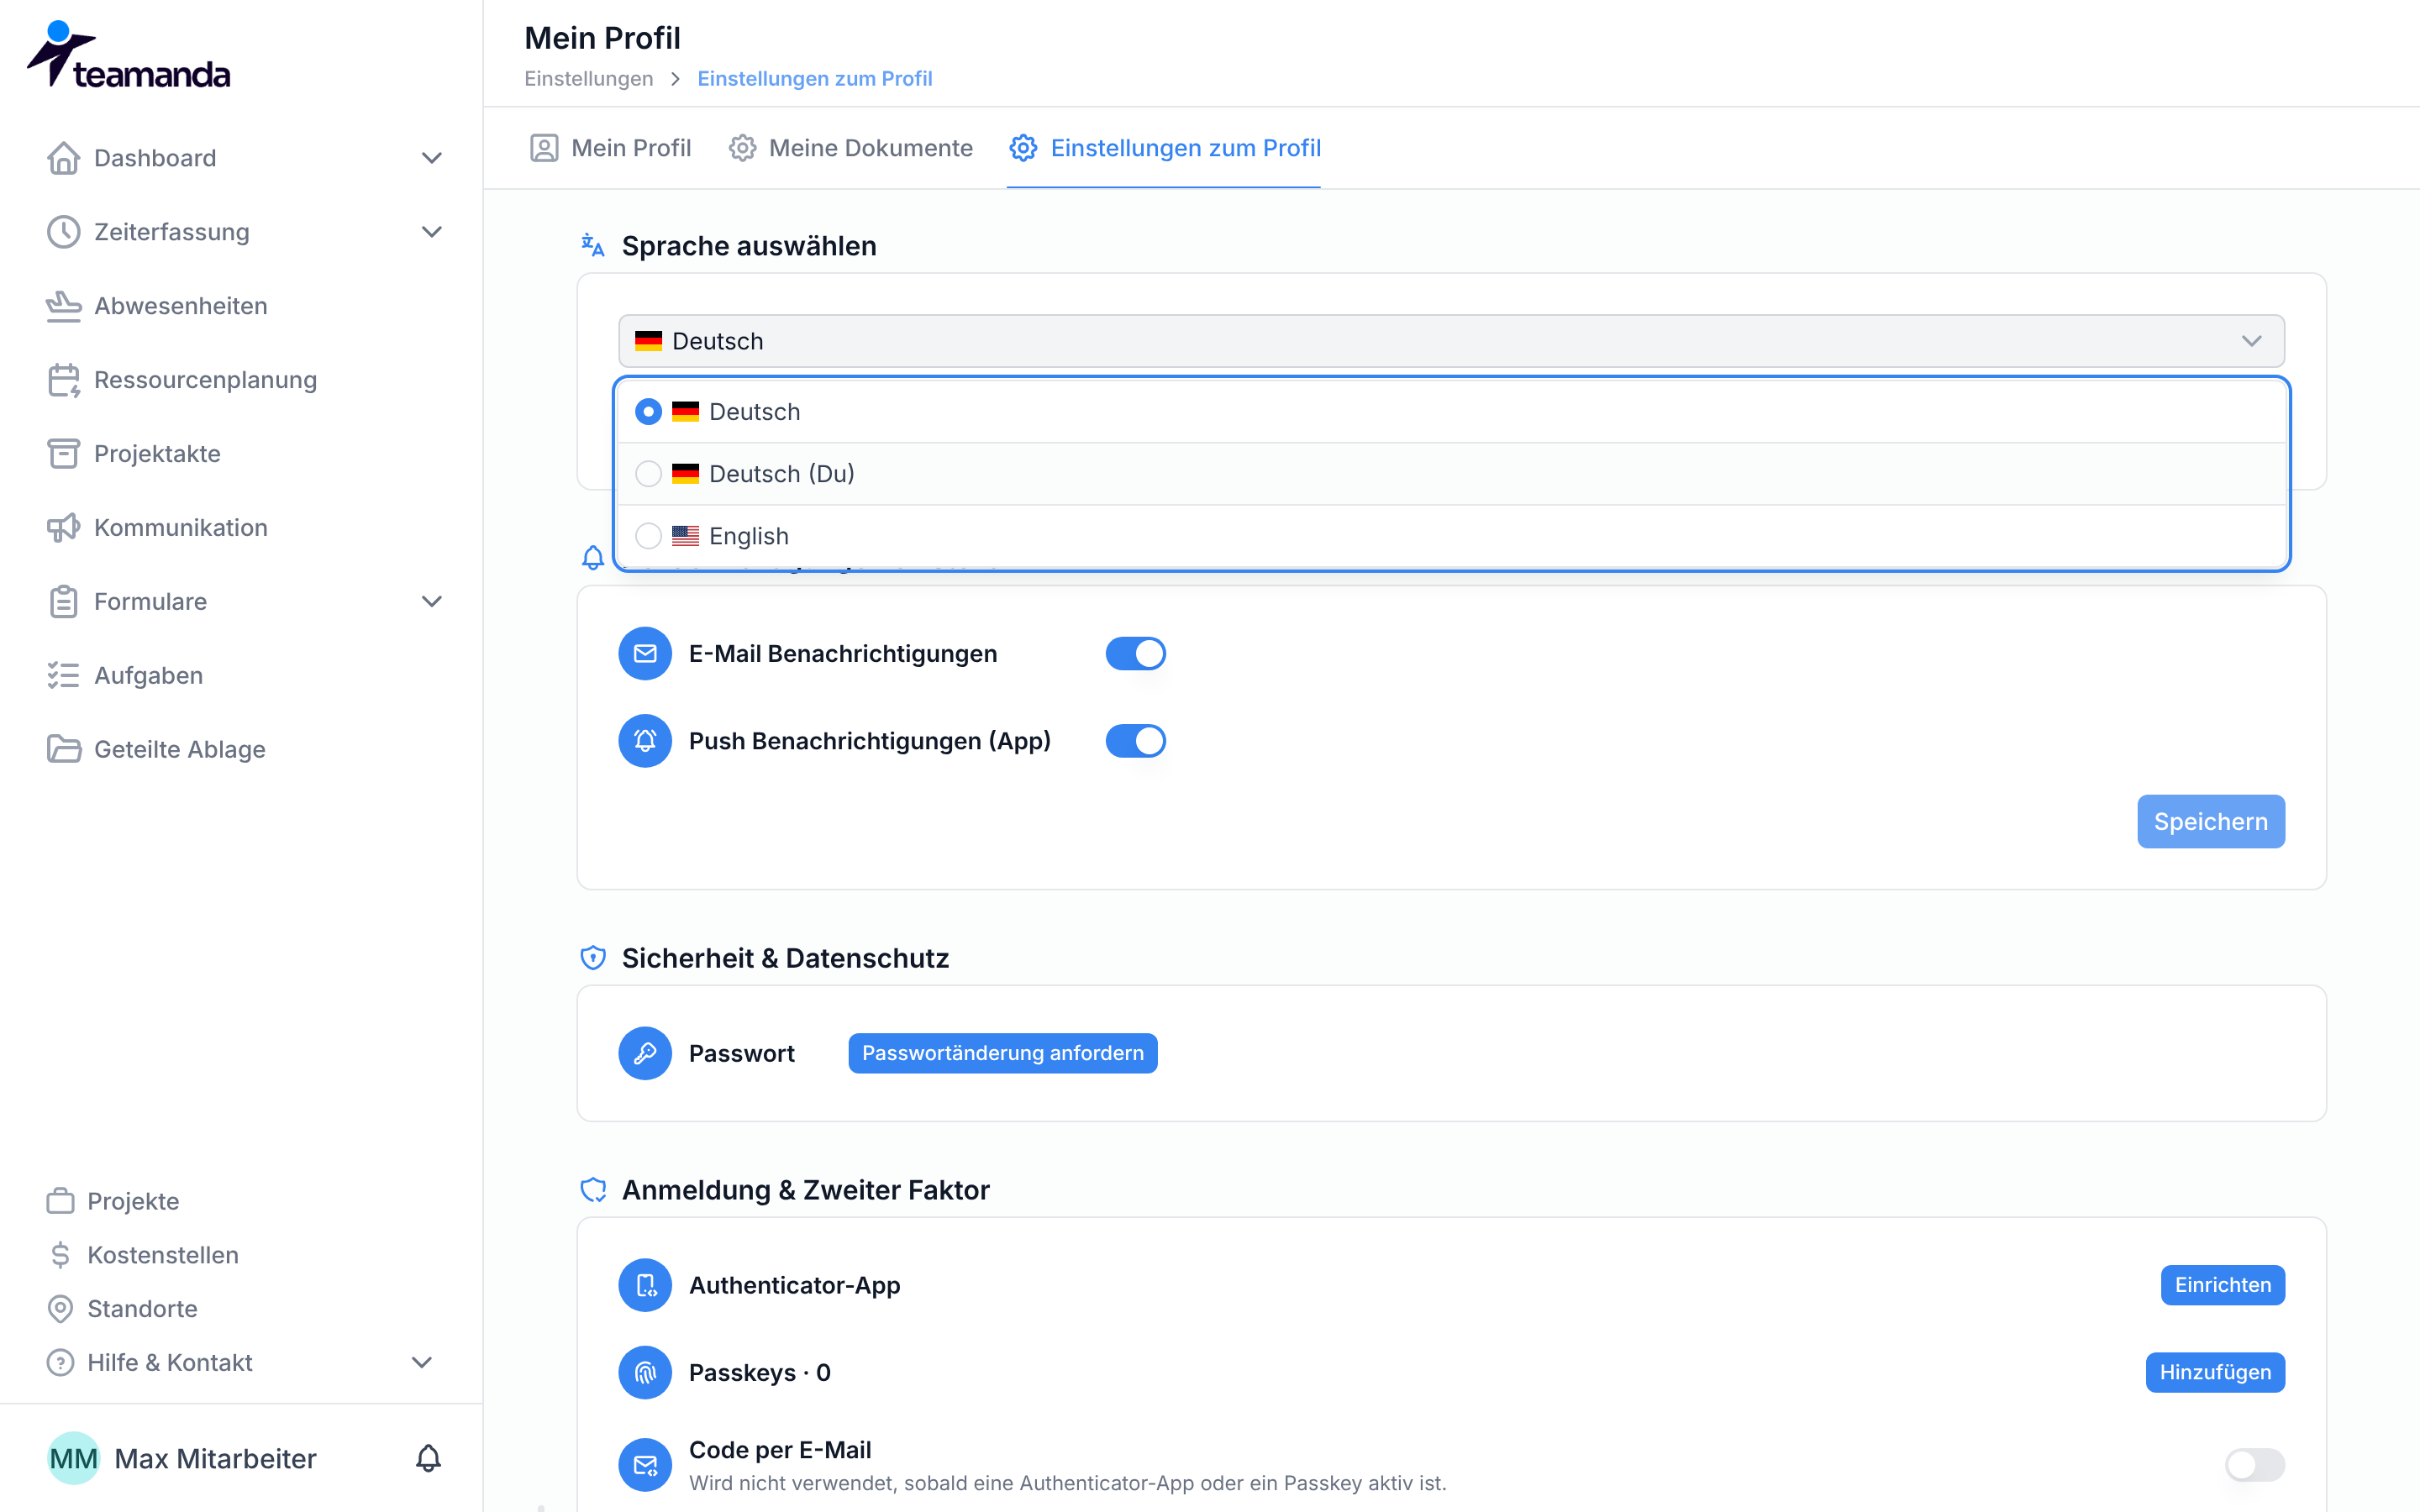Click the Passwort key icon

(645, 1053)
